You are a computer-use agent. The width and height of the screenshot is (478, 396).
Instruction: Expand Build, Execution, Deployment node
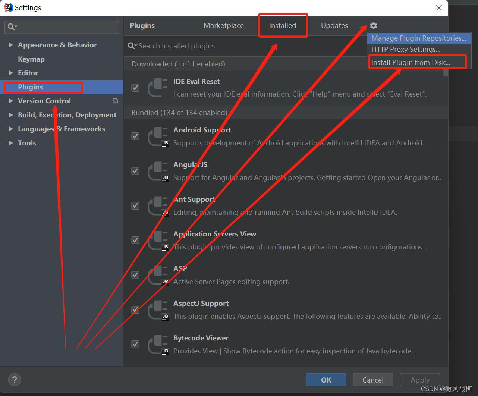(10, 115)
